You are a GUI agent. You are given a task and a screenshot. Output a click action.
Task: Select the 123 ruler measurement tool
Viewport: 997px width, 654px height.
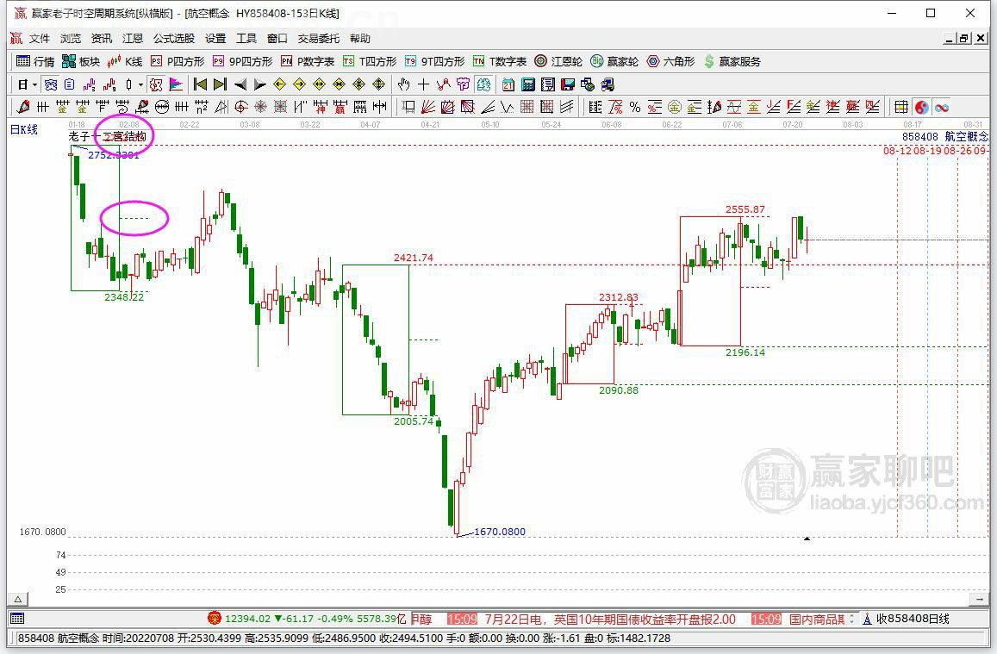tap(360, 107)
